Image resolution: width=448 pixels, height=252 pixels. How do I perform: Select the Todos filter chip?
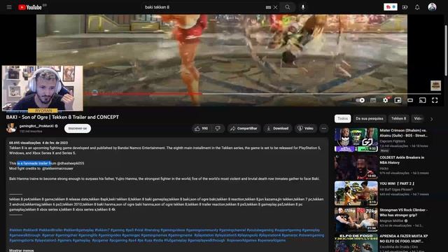pos(342,118)
